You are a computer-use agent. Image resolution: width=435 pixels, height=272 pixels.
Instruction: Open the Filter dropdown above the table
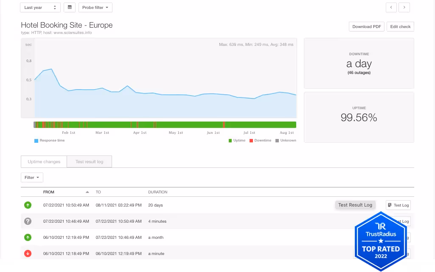pos(32,178)
